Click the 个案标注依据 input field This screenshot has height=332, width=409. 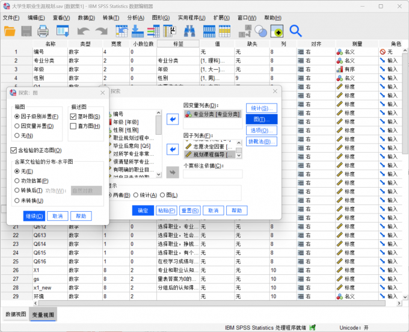coord(213,174)
